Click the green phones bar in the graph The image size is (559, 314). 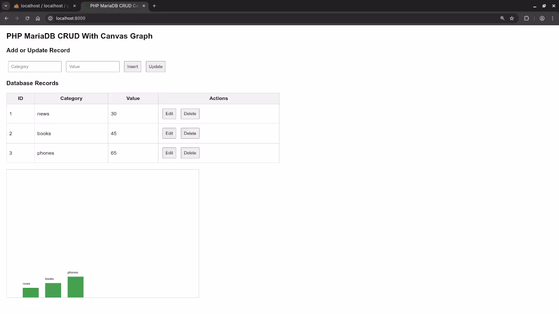pos(75,287)
